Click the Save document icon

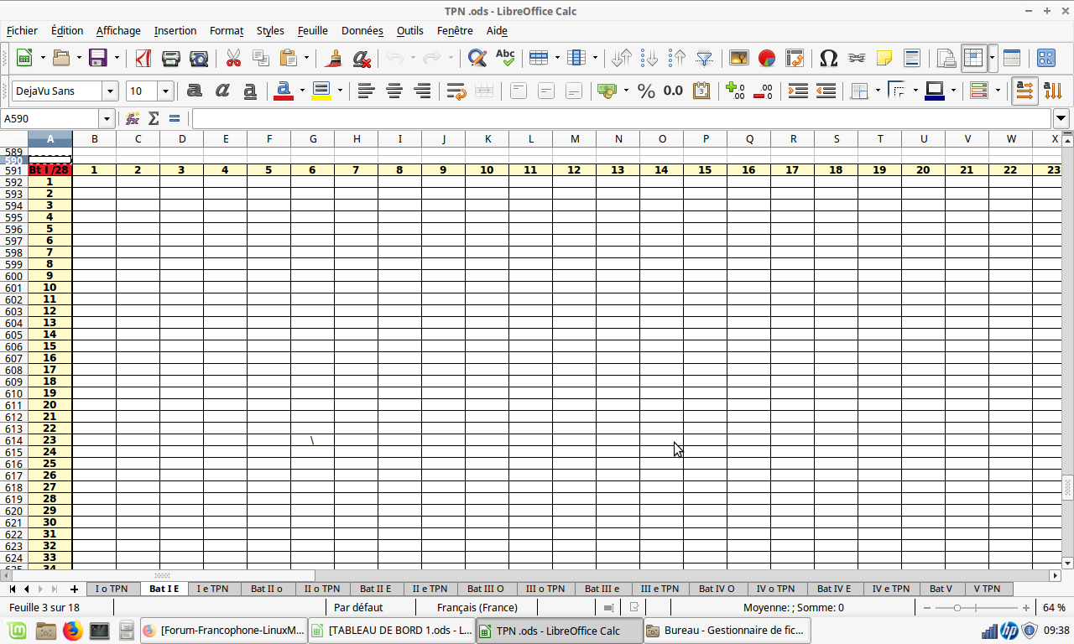(98, 58)
